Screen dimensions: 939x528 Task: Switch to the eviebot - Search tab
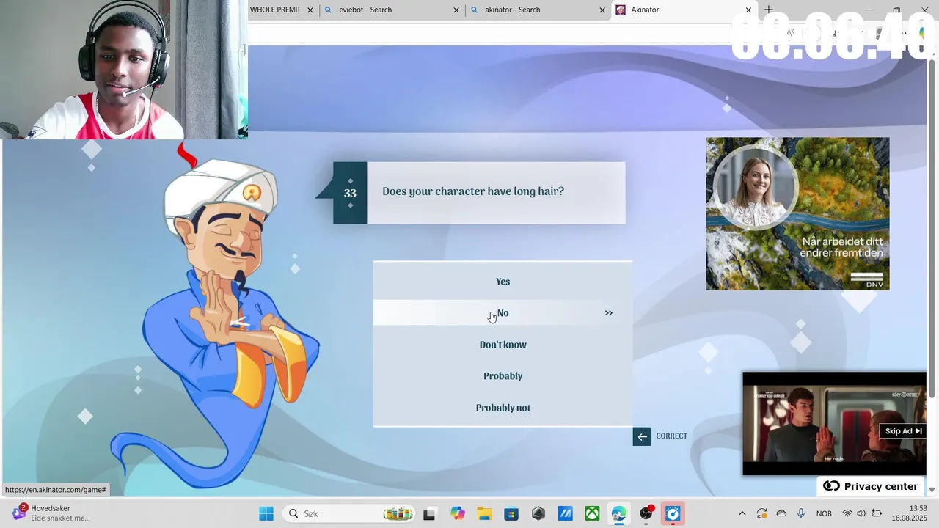365,10
